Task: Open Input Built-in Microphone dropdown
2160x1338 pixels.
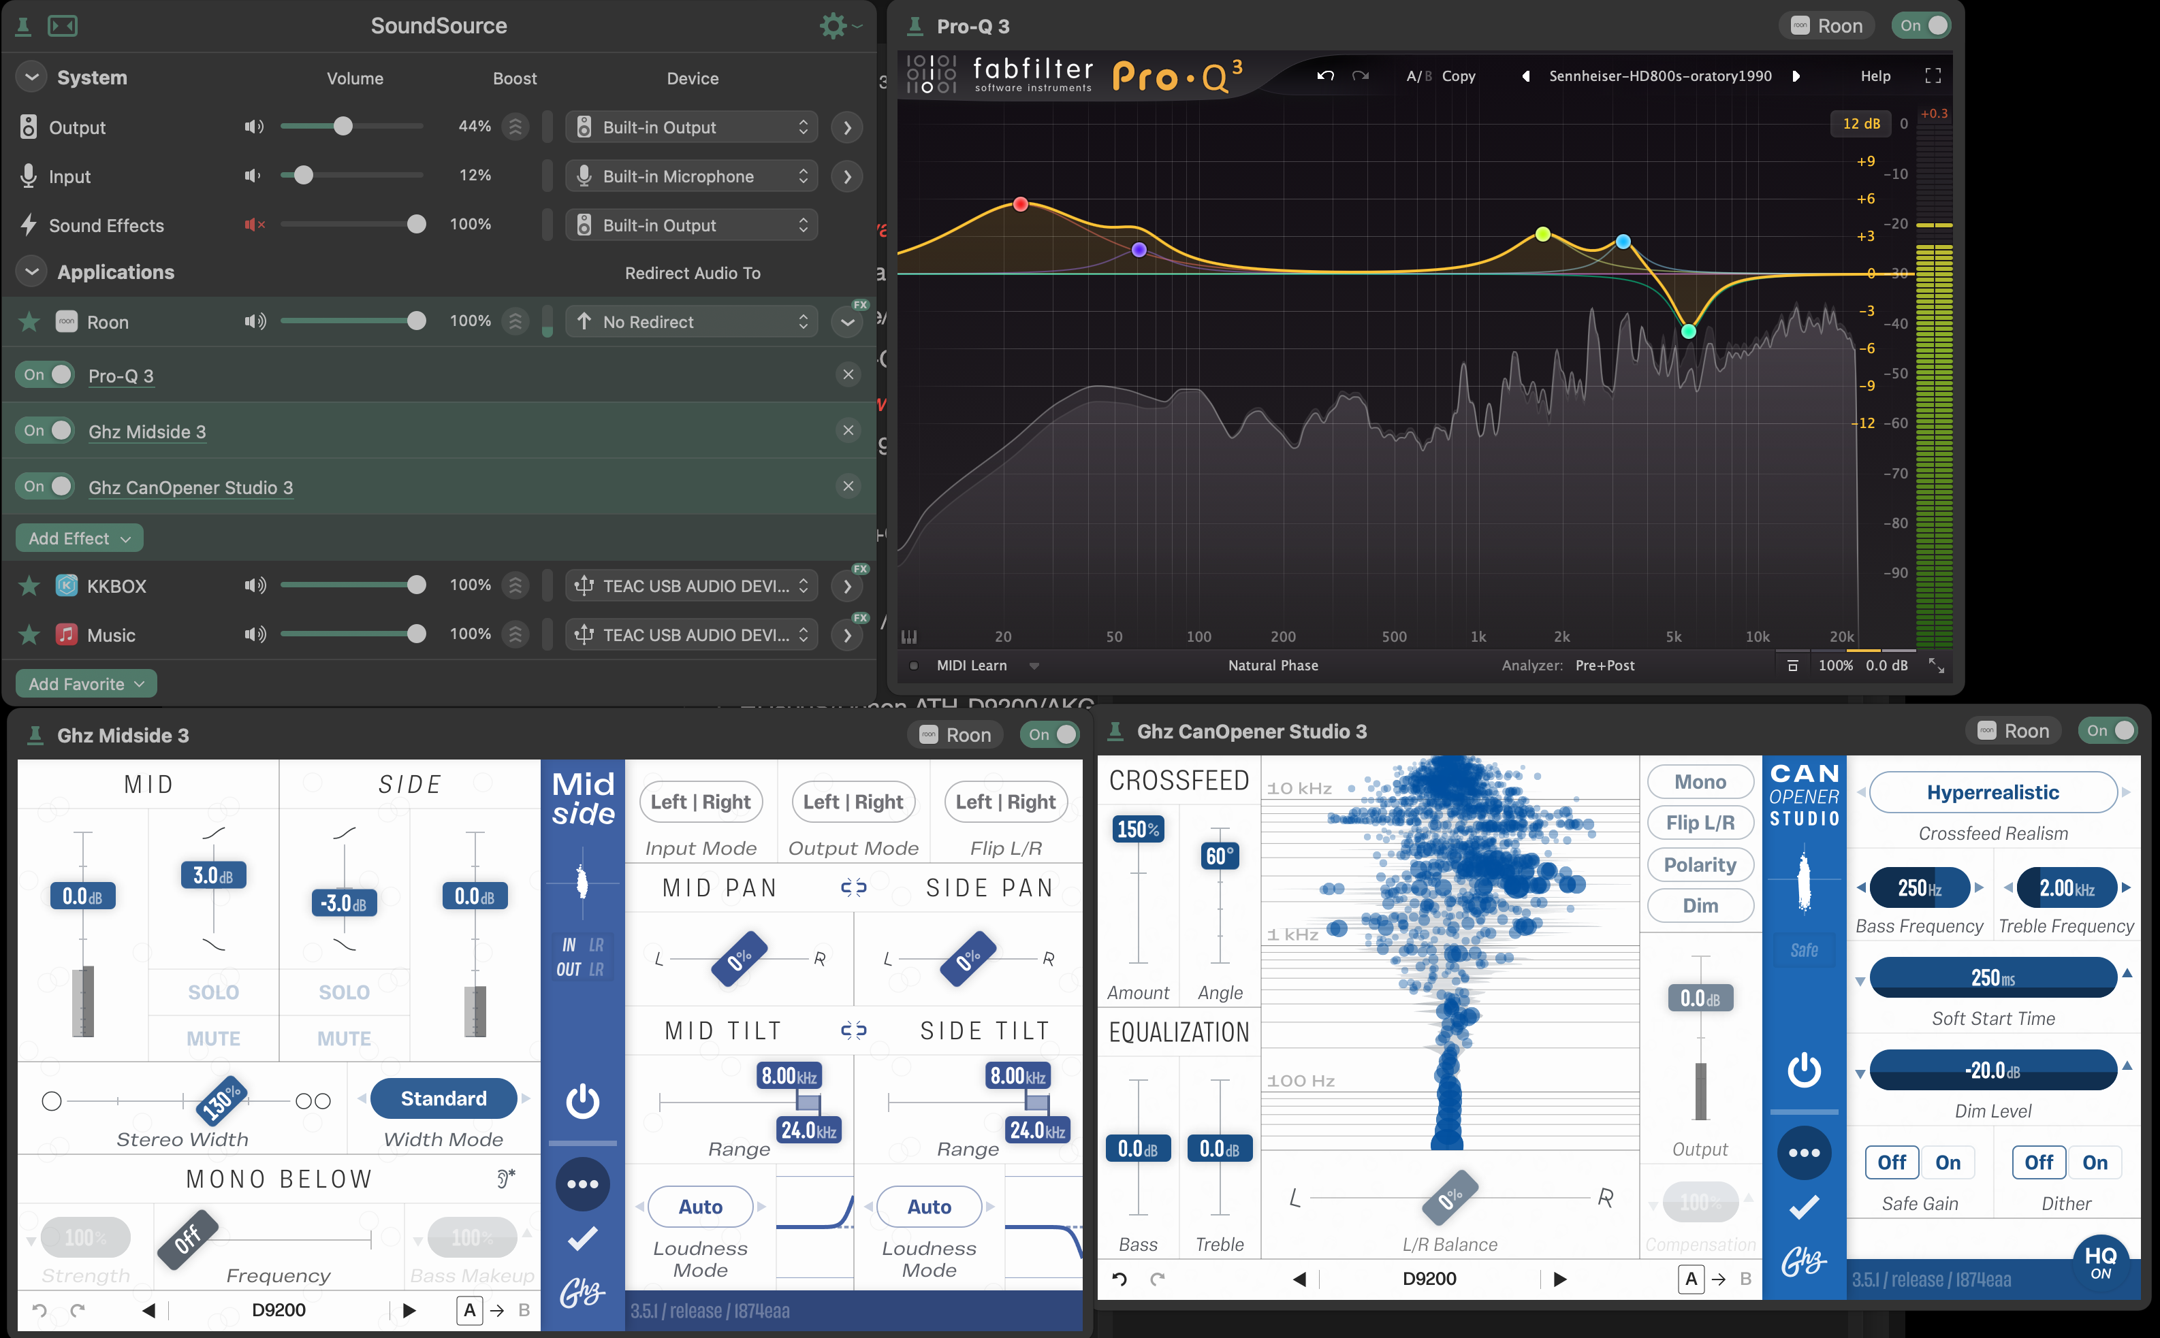Action: (691, 176)
